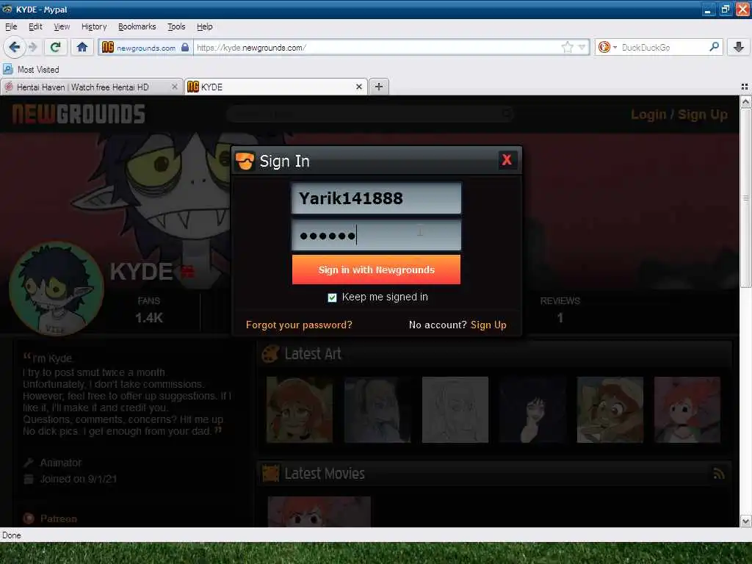Screen dimensions: 752x564
Task: Click Login / Sign Up in page header
Action: click(679, 115)
